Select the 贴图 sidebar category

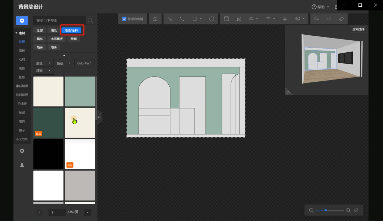[x=22, y=42]
